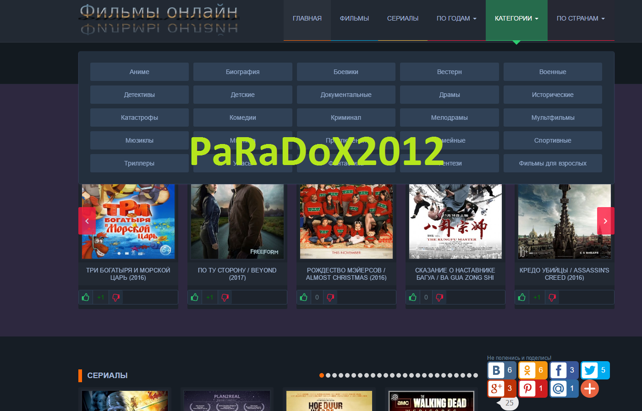The image size is (642, 411).
Task: Dislike Рождество Мэйерсов / Almost Christmas
Action: click(330, 297)
